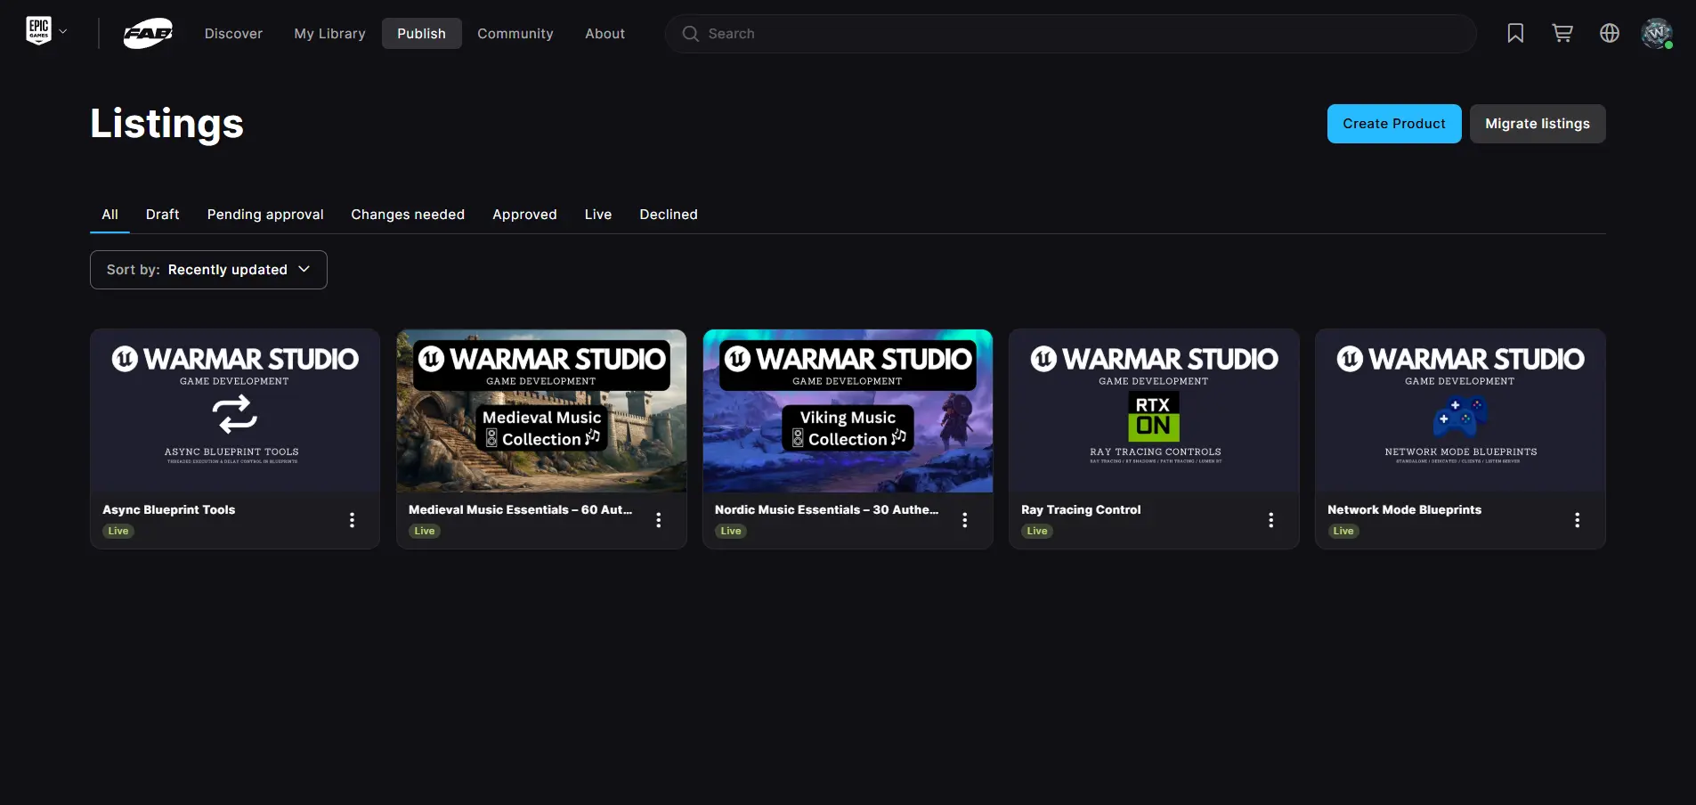Open Network Mode Blueprints thumbnail
This screenshot has height=805, width=1696.
pos(1460,411)
